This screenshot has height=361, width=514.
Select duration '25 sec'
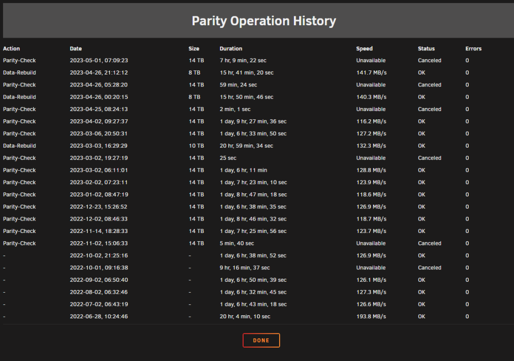(228, 158)
